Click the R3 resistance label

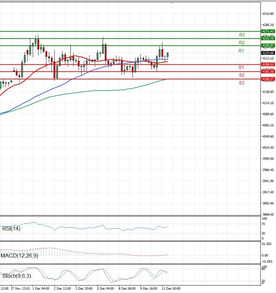(241, 35)
